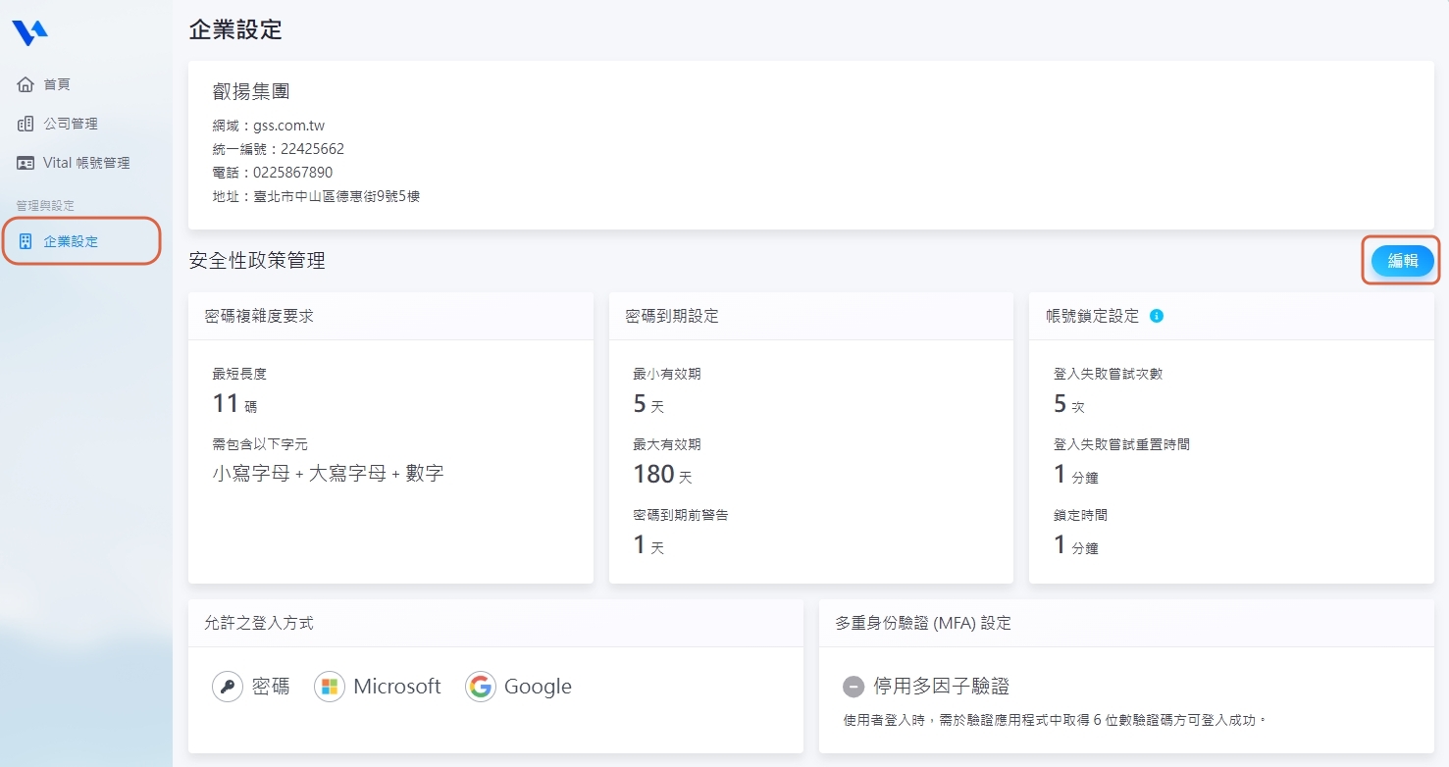Click the 叡揚集團 company name heading
1449x767 pixels.
[x=251, y=92]
